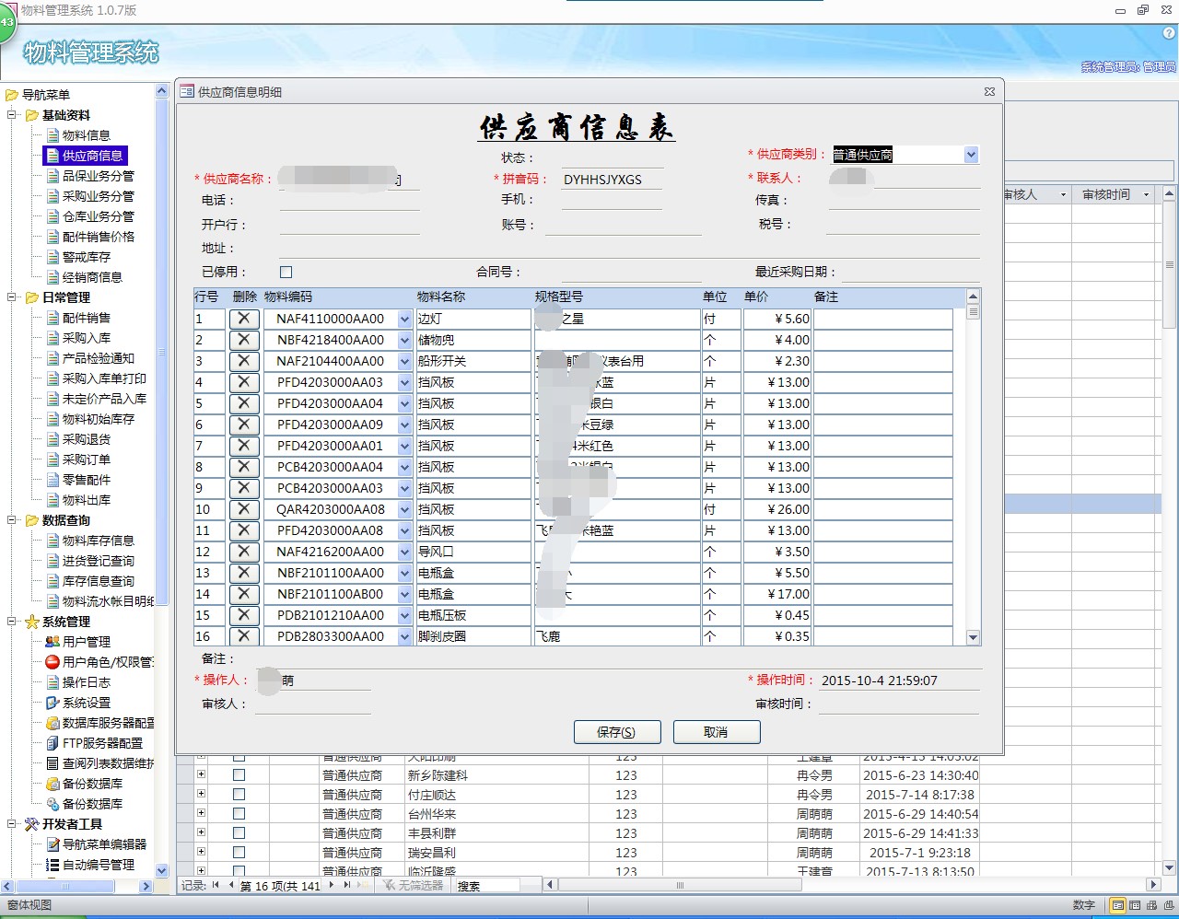Click the 物料信息 document icon
This screenshot has height=919, width=1179.
53,135
